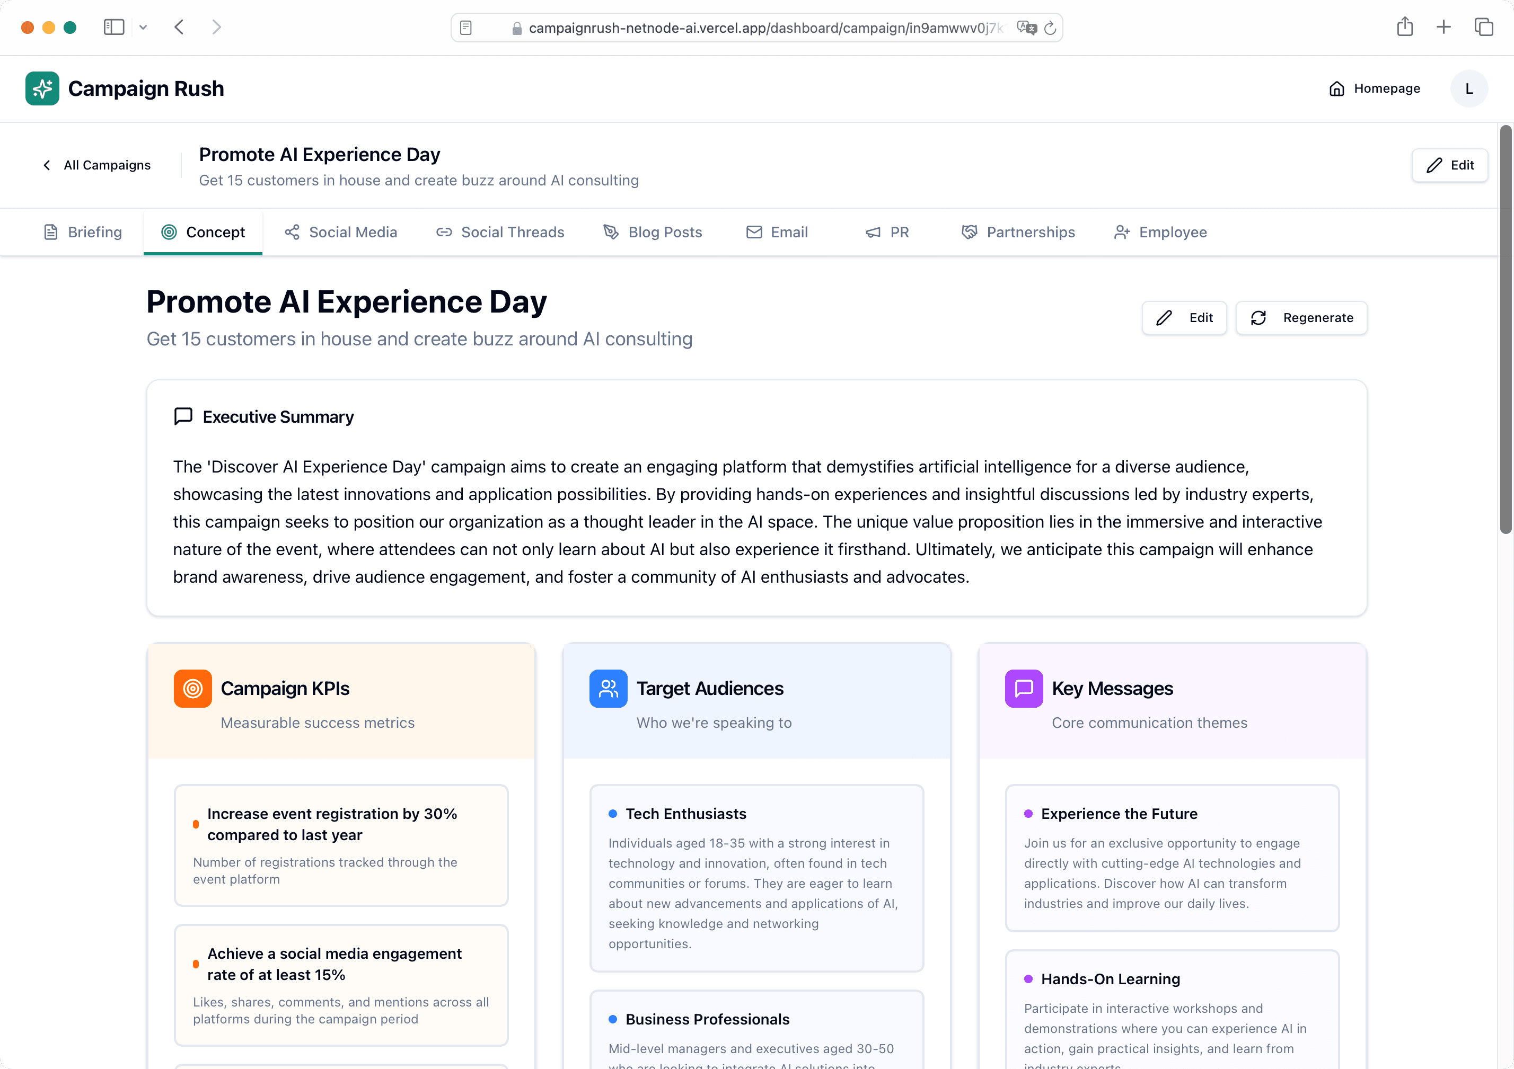
Task: Click the orange Campaign KPIs target icon
Action: 192,688
